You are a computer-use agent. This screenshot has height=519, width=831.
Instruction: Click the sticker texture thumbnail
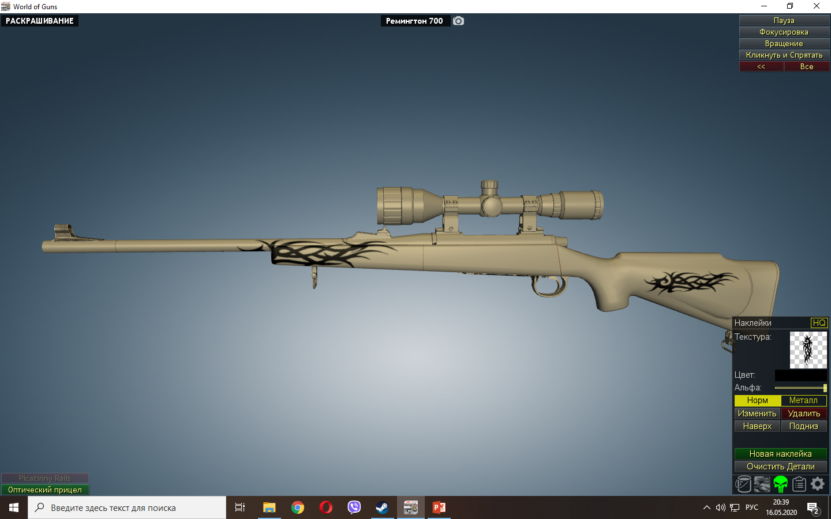[x=808, y=350]
